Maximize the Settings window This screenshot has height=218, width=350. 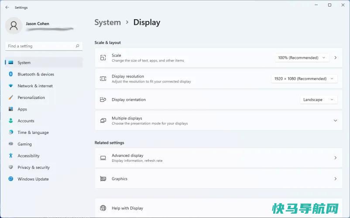[x=329, y=5]
